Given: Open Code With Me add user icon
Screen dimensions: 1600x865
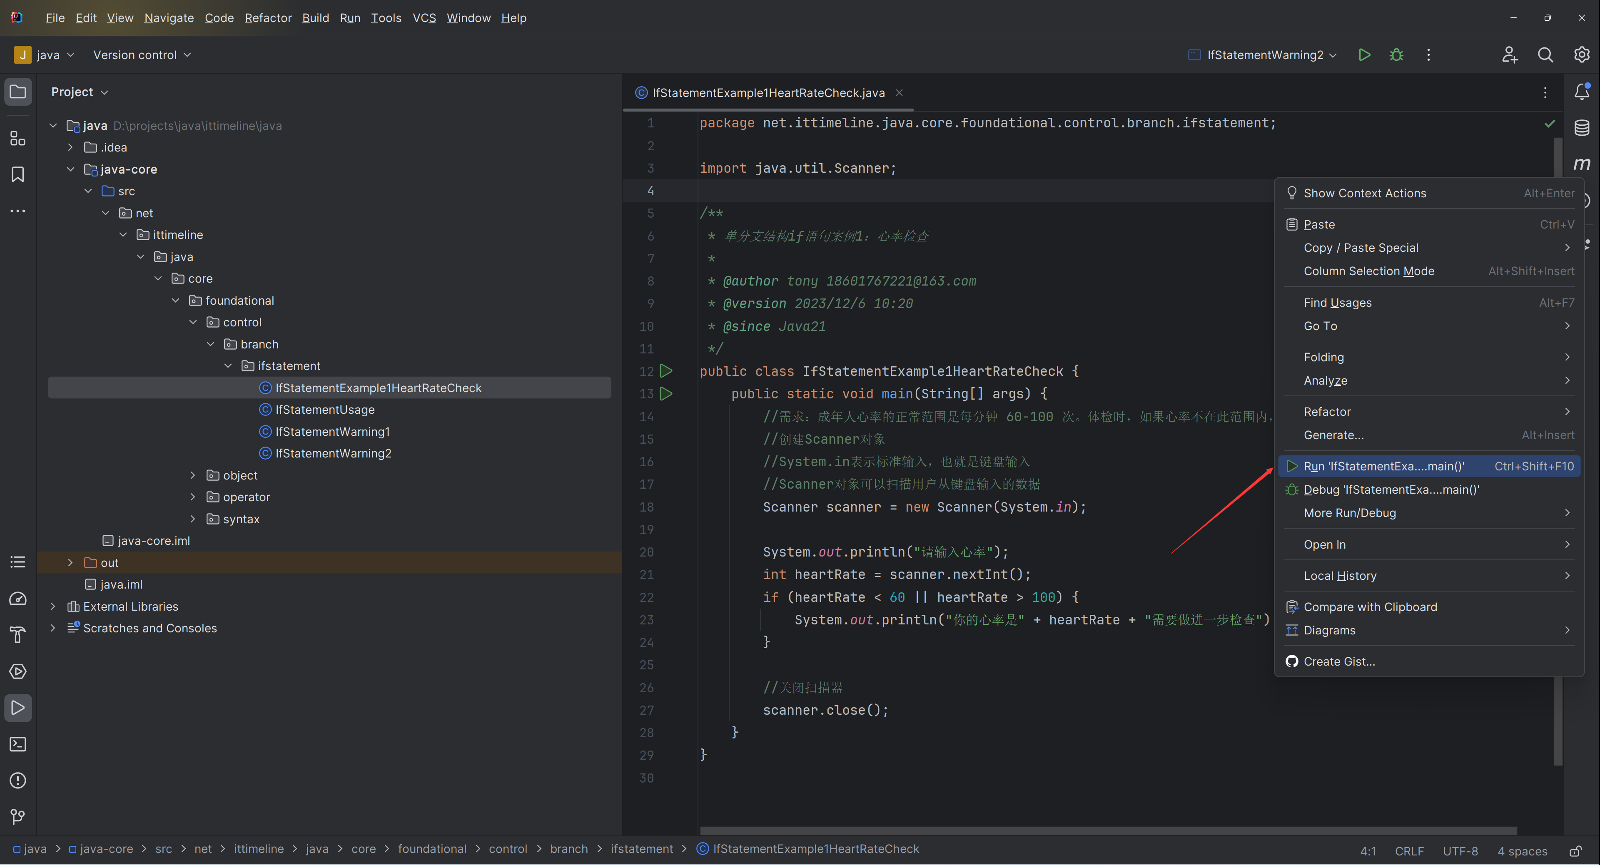Looking at the screenshot, I should [x=1509, y=55].
